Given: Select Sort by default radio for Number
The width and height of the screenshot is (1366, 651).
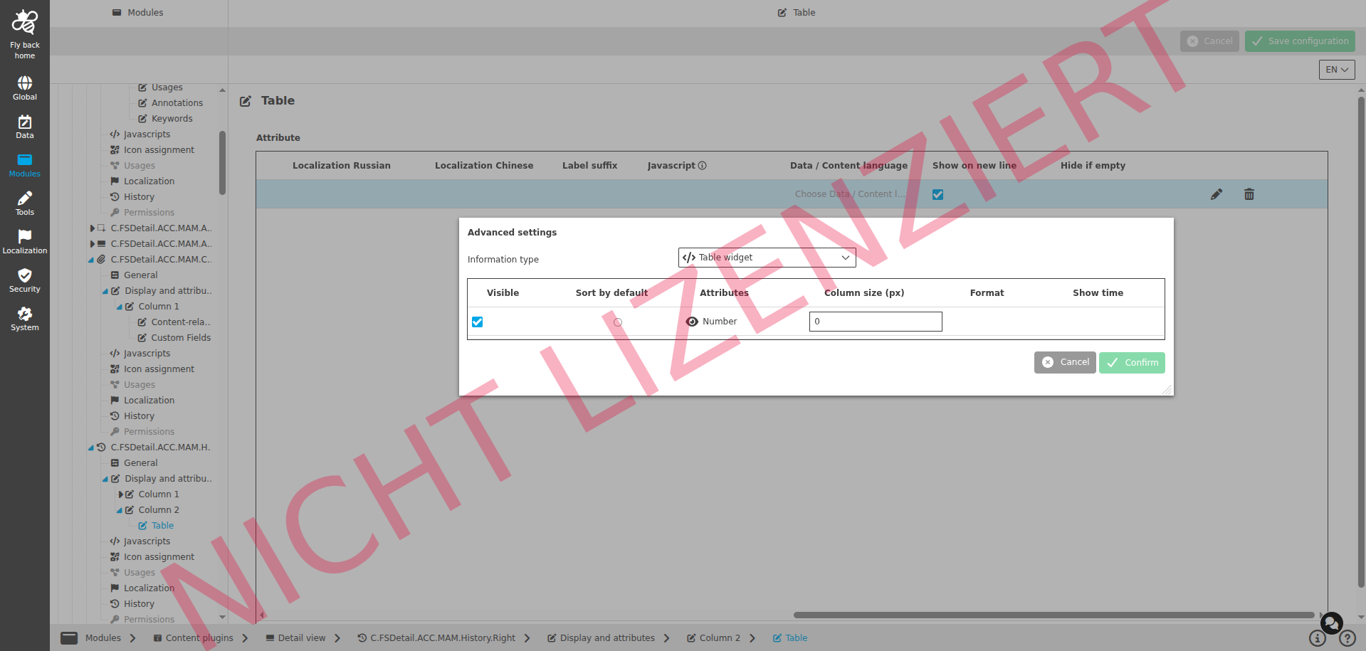Looking at the screenshot, I should [618, 322].
